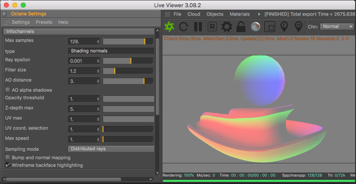Click the render region R icon
Viewport: 356px width, 184px height.
click(x=212, y=27)
